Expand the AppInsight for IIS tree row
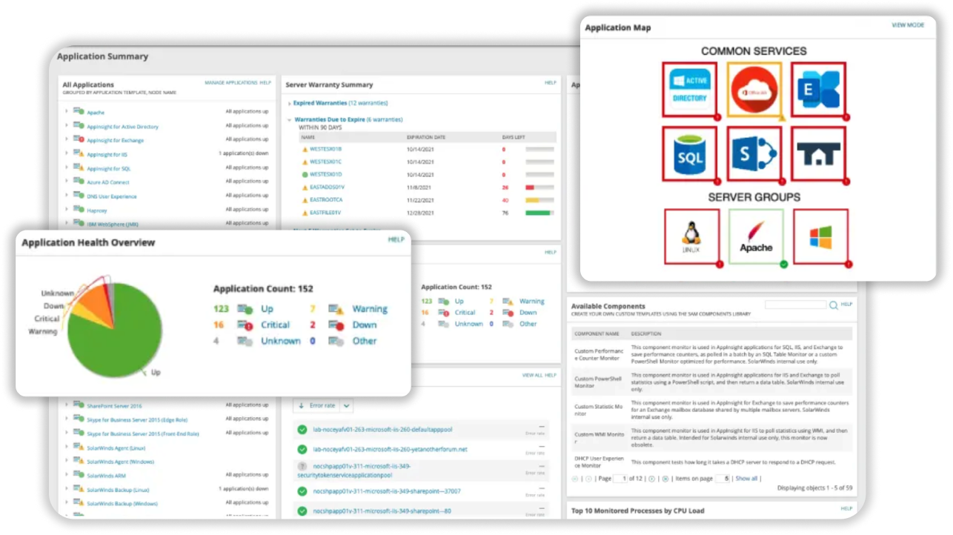Screen dimensions: 953x535 pos(66,154)
